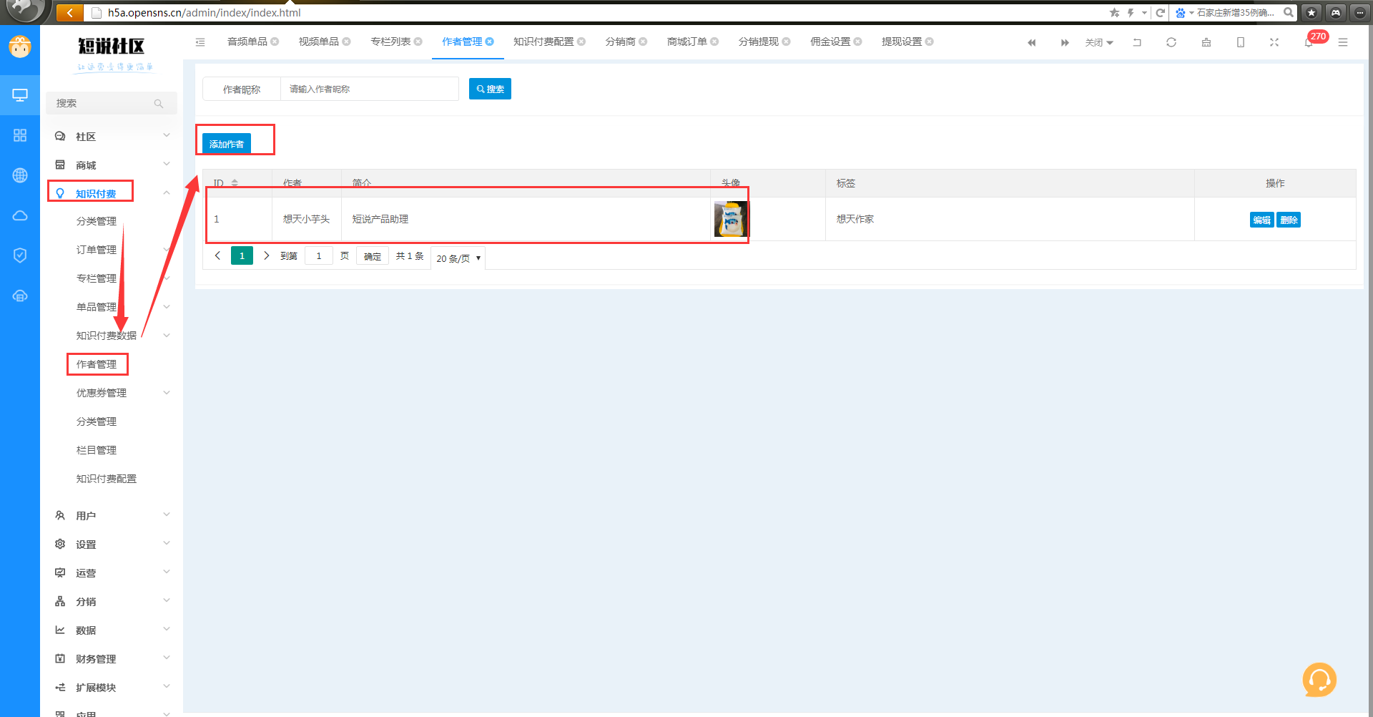Screen dimensions: 1373x717
Task: Click the 添加作者 button
Action: 227,143
